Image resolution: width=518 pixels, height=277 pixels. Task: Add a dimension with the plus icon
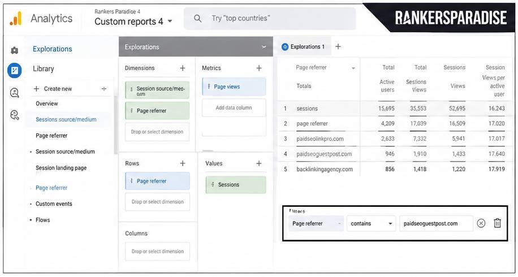(182, 68)
